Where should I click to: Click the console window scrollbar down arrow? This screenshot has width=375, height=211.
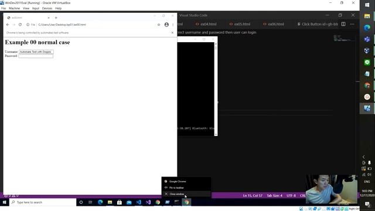click(216, 134)
